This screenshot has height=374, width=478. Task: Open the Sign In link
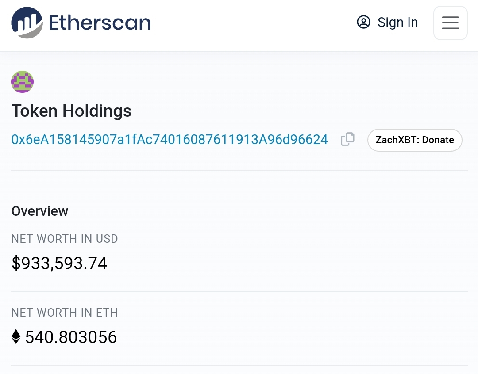(x=397, y=23)
